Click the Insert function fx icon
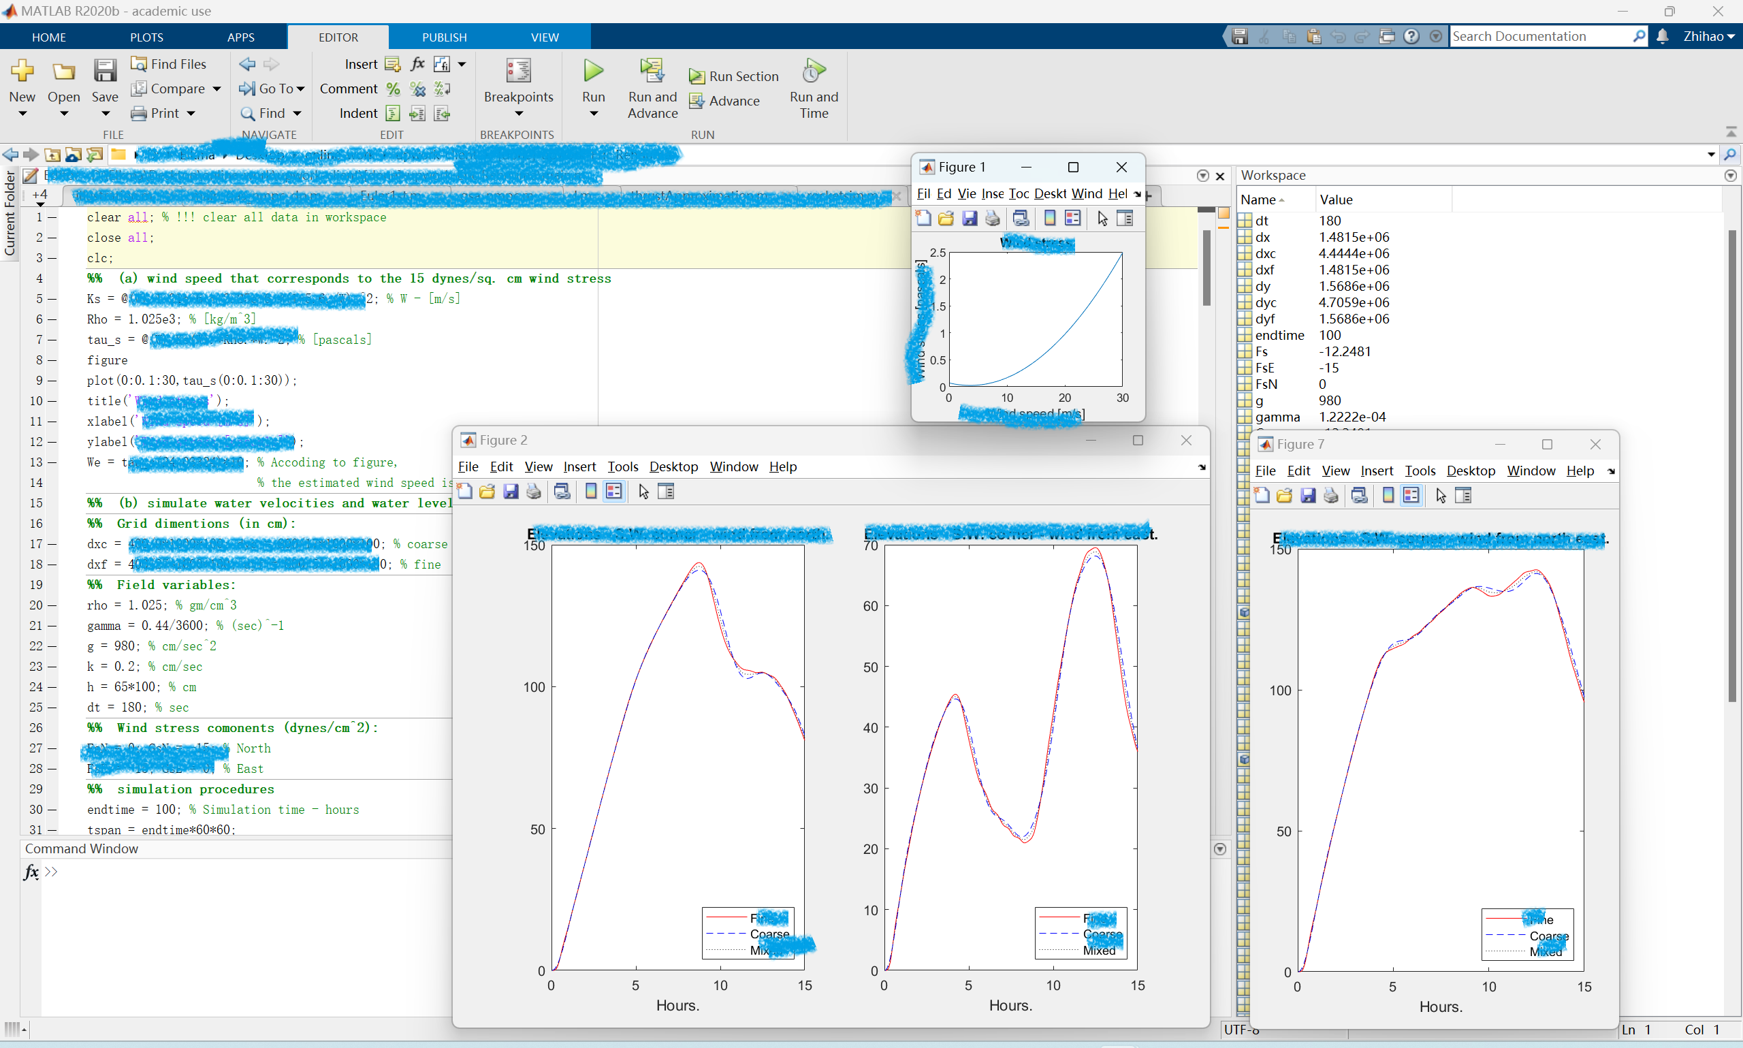 (x=417, y=64)
